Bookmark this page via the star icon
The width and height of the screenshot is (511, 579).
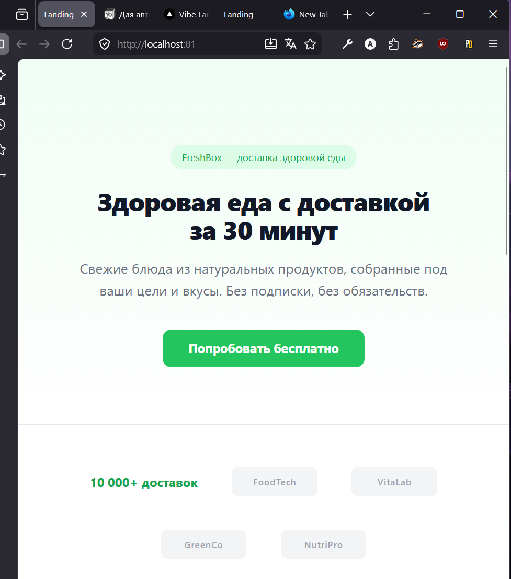point(310,44)
